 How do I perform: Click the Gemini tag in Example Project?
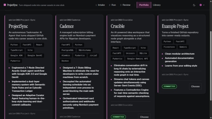tap(183, 47)
